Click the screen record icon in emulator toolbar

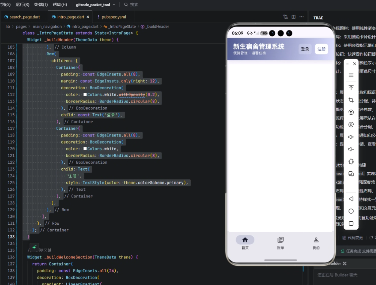click(351, 112)
